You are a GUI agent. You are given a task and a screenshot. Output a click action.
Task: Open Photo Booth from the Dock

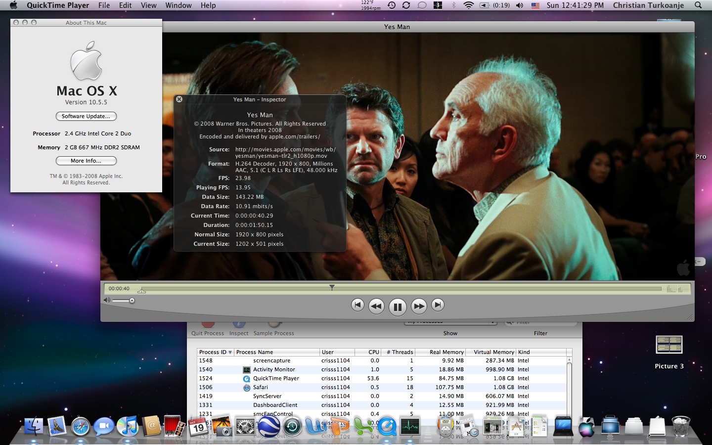[x=175, y=426]
